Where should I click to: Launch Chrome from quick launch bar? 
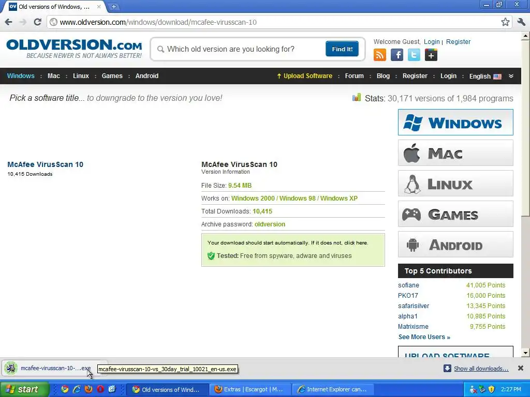[65, 389]
